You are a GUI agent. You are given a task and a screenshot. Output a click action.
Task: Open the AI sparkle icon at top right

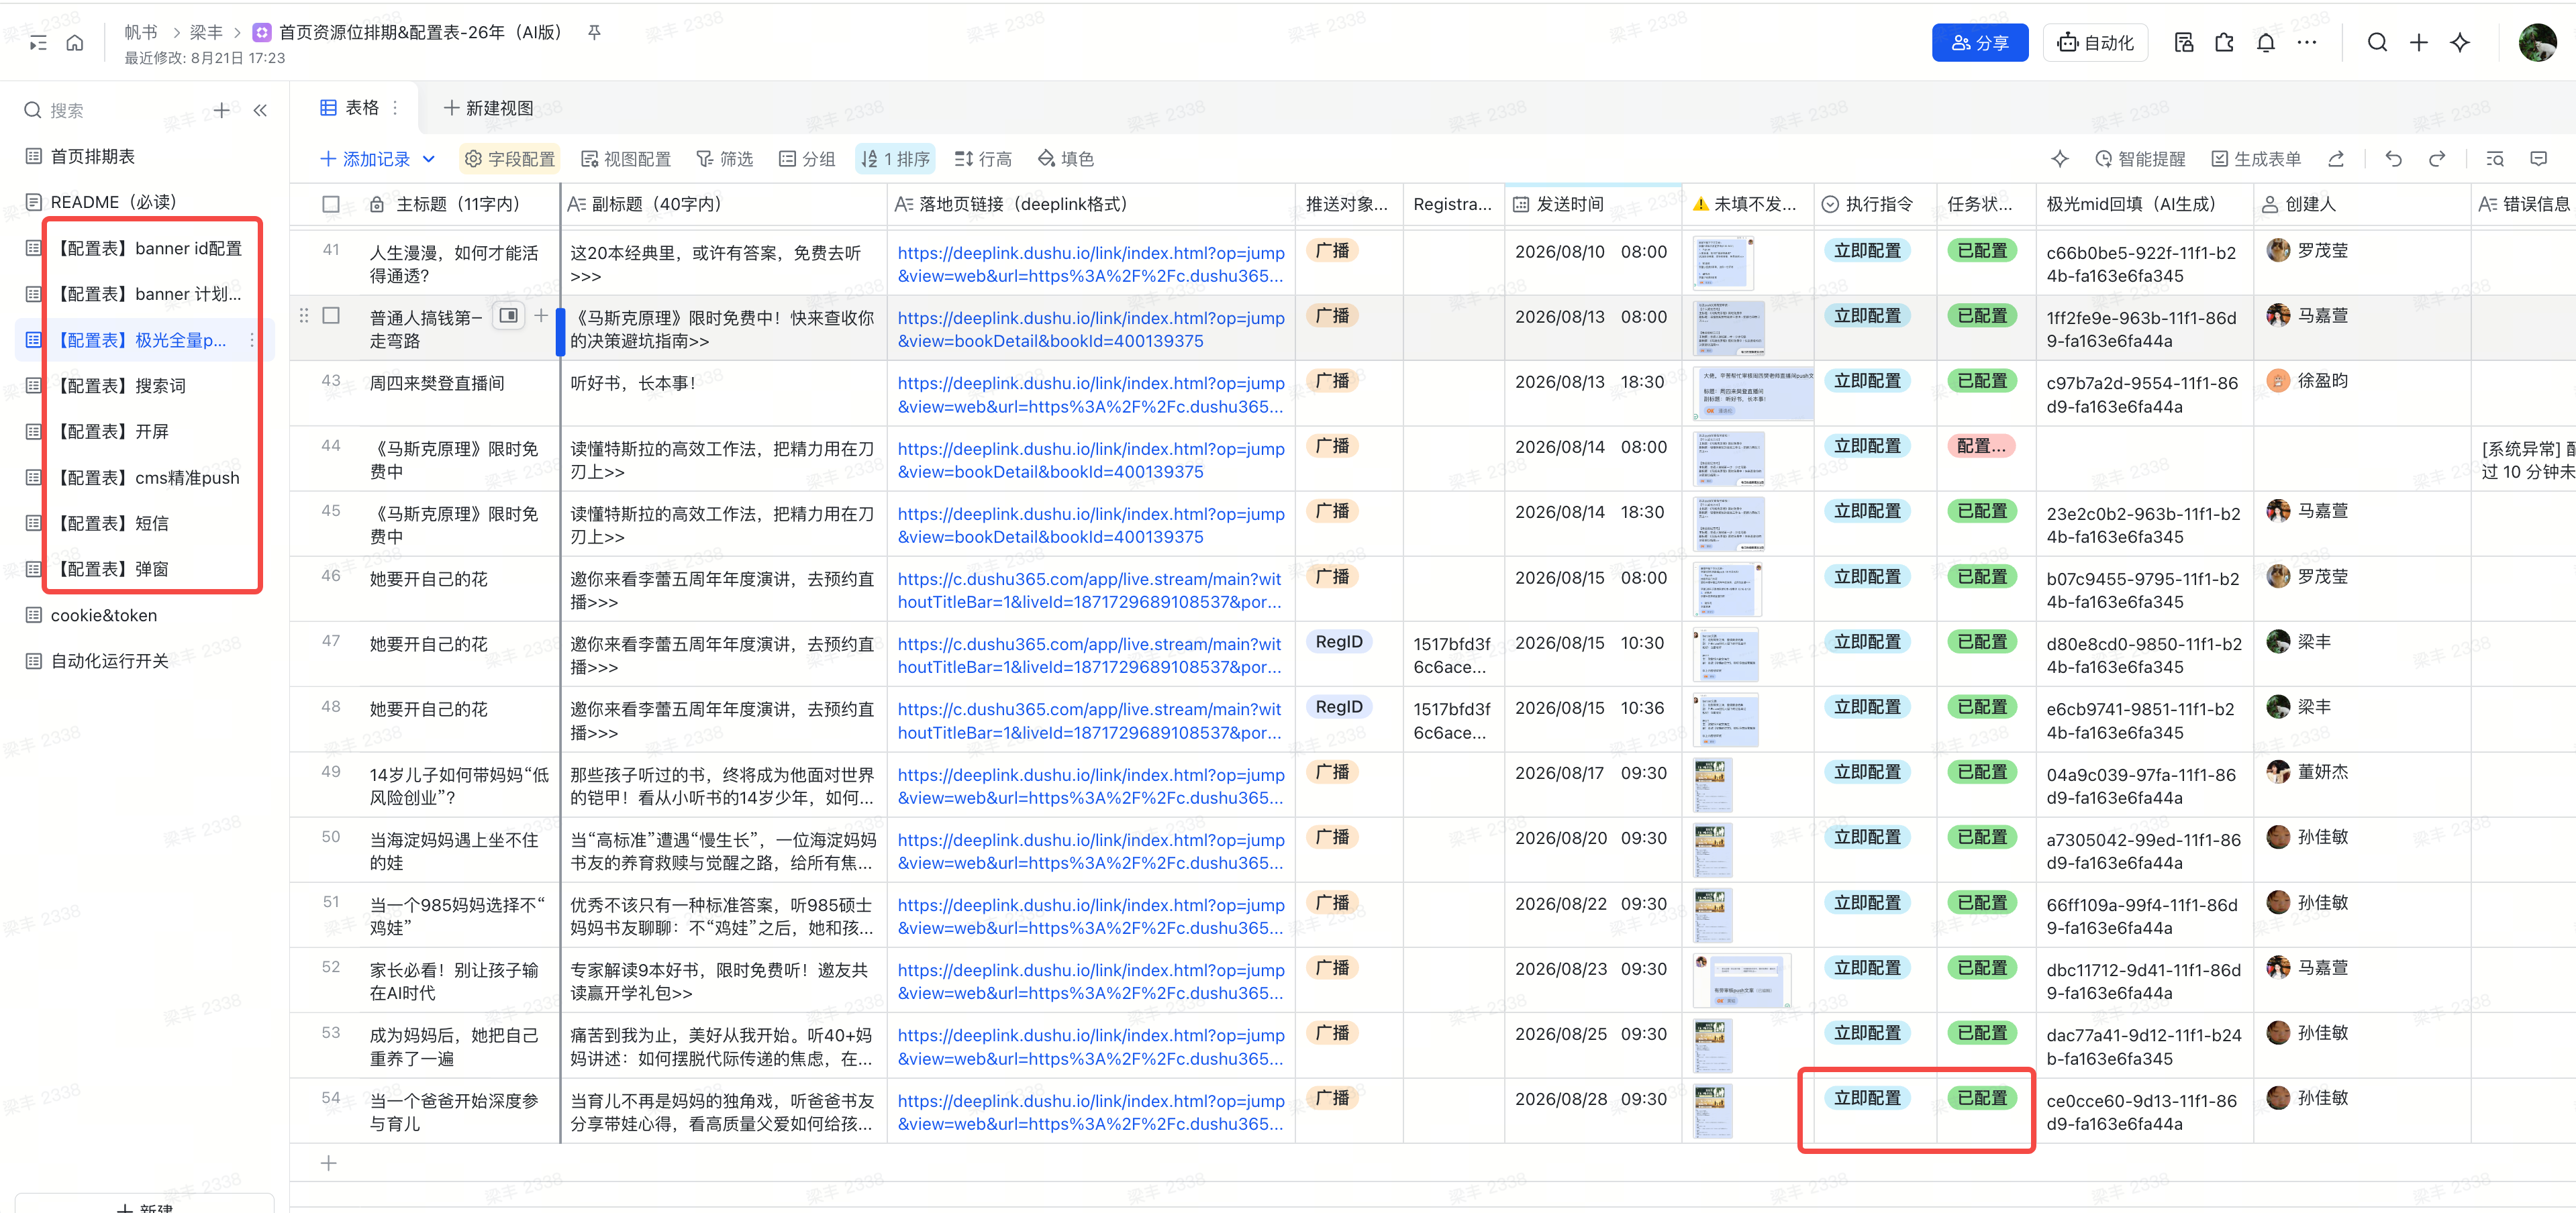click(2460, 43)
